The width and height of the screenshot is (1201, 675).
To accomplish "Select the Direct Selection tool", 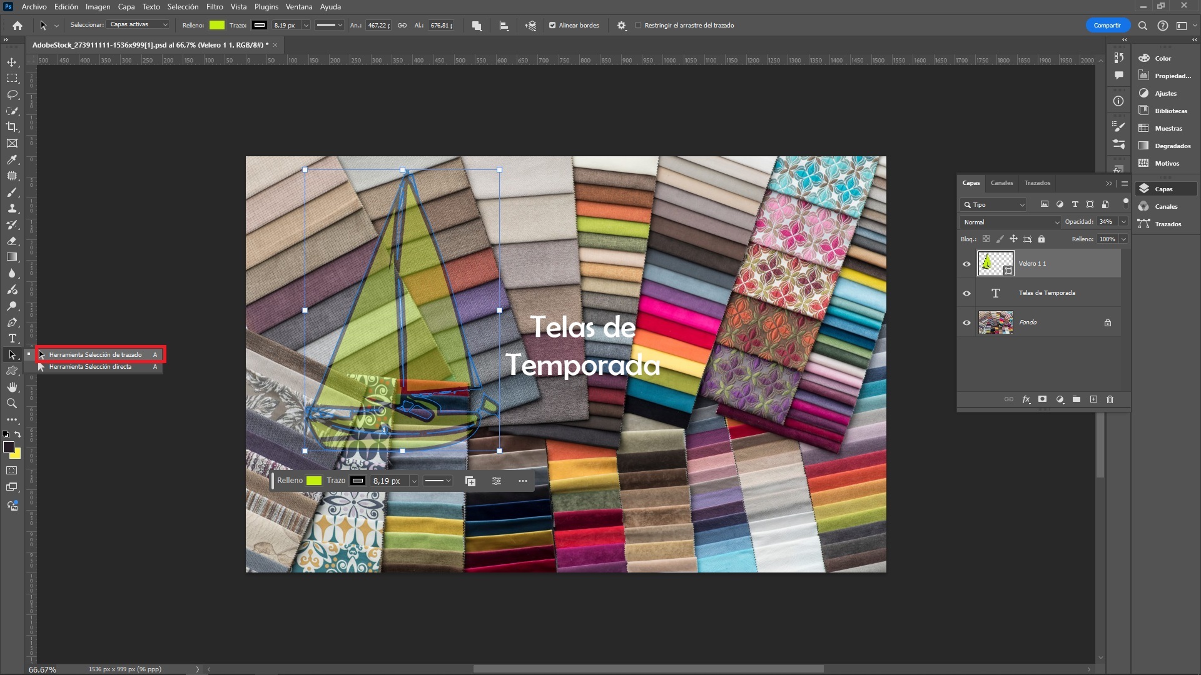I will [90, 366].
